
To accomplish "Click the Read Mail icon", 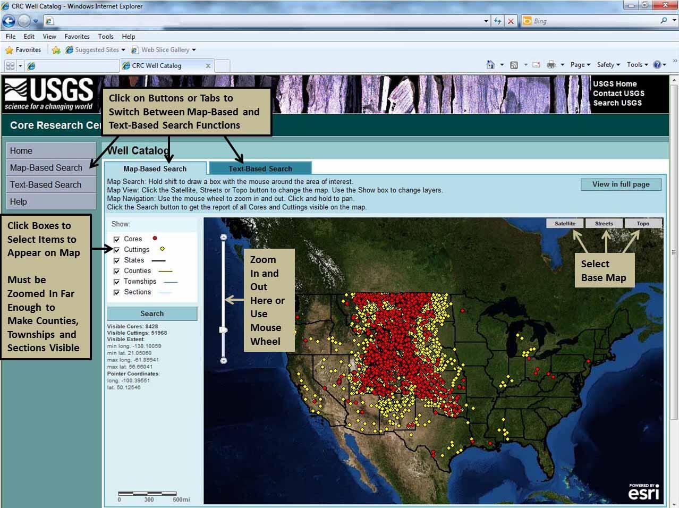I will click(537, 65).
